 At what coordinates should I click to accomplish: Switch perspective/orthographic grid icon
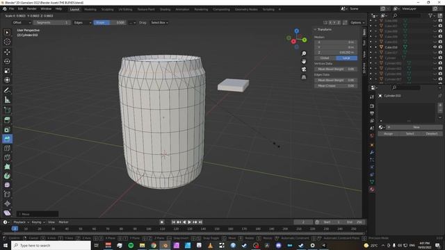coord(304,77)
